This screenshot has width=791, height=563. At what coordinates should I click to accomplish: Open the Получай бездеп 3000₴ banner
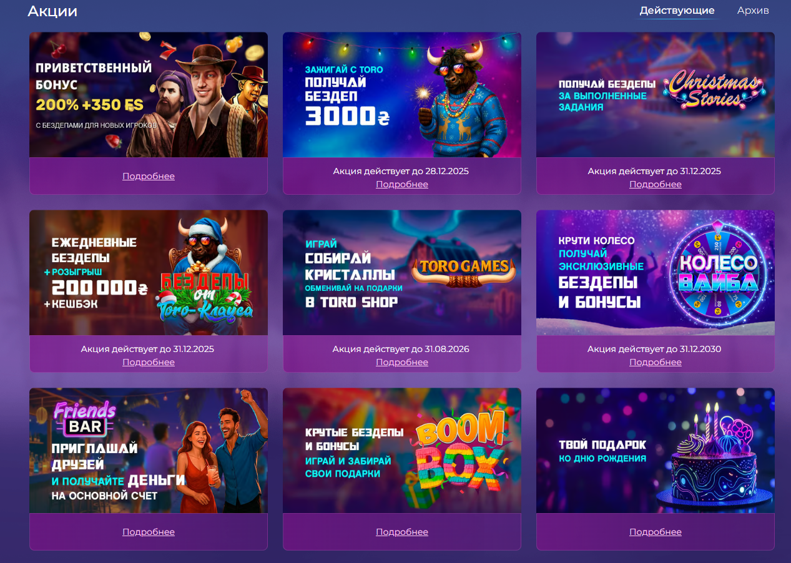(402, 95)
